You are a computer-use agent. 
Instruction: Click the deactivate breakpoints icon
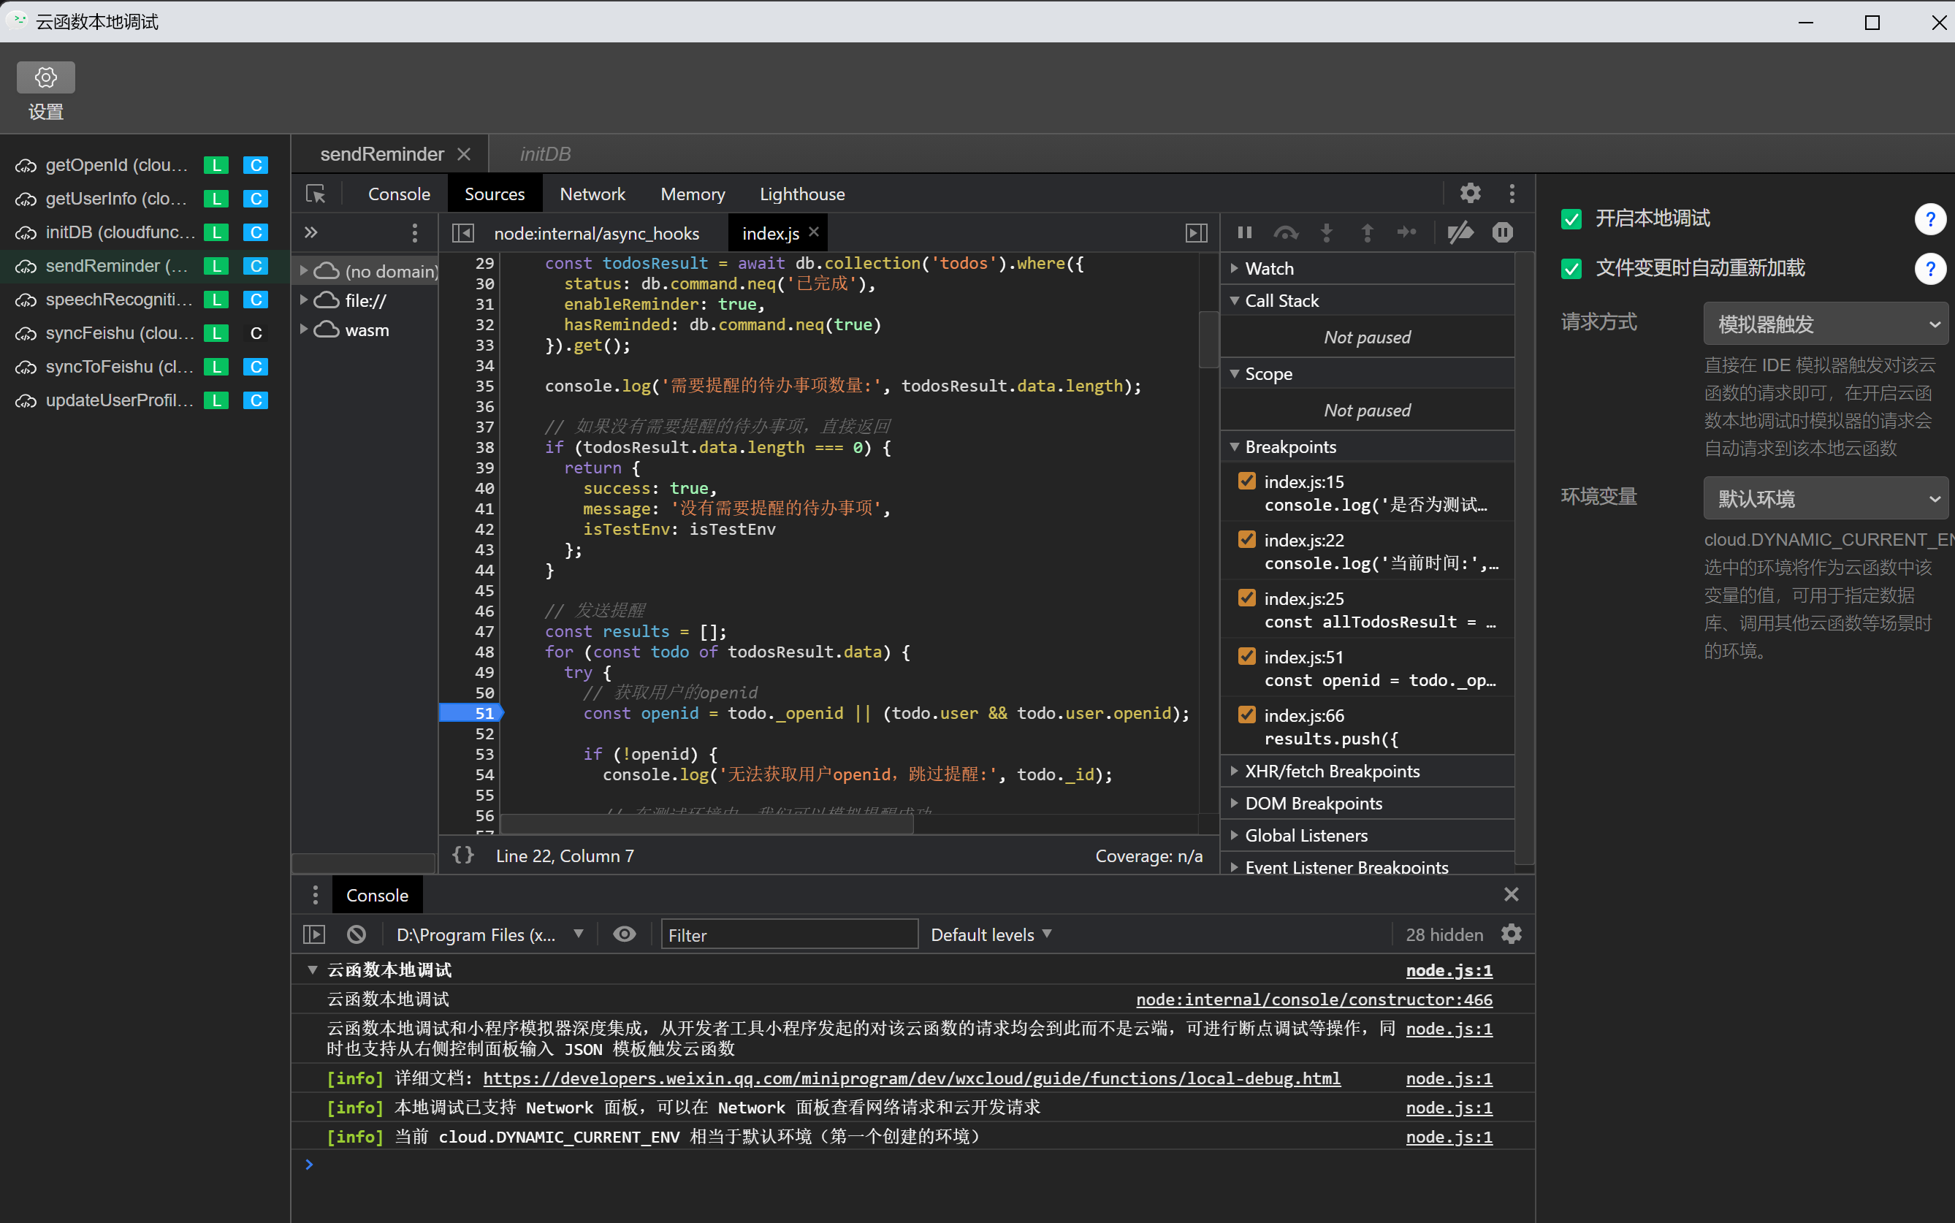click(1460, 233)
